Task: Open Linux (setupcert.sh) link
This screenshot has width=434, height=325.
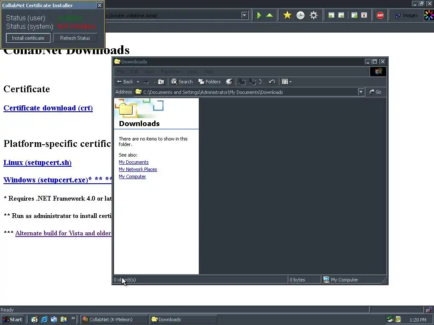Action: tap(37, 162)
